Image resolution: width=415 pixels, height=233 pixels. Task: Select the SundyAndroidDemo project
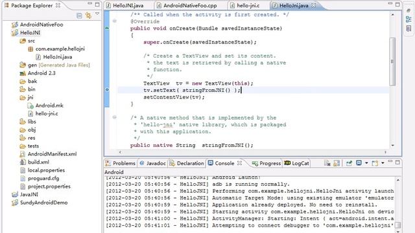43,203
